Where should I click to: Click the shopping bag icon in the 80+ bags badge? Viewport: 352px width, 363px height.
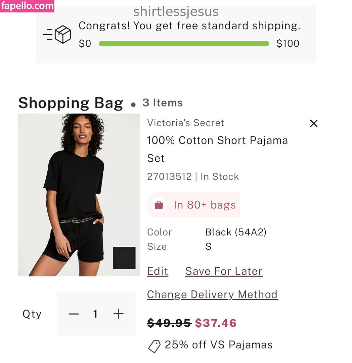159,205
